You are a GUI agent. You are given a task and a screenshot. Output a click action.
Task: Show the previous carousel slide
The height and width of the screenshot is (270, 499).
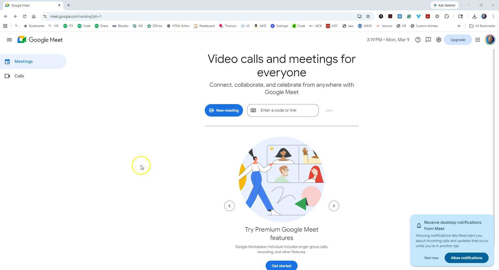tap(229, 206)
